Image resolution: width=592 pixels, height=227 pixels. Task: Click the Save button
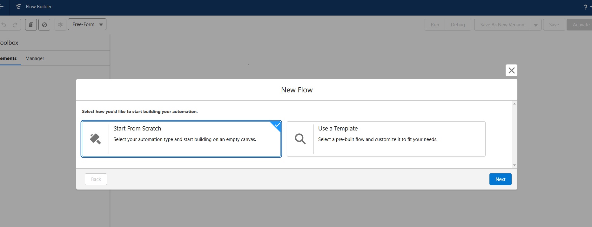click(554, 24)
